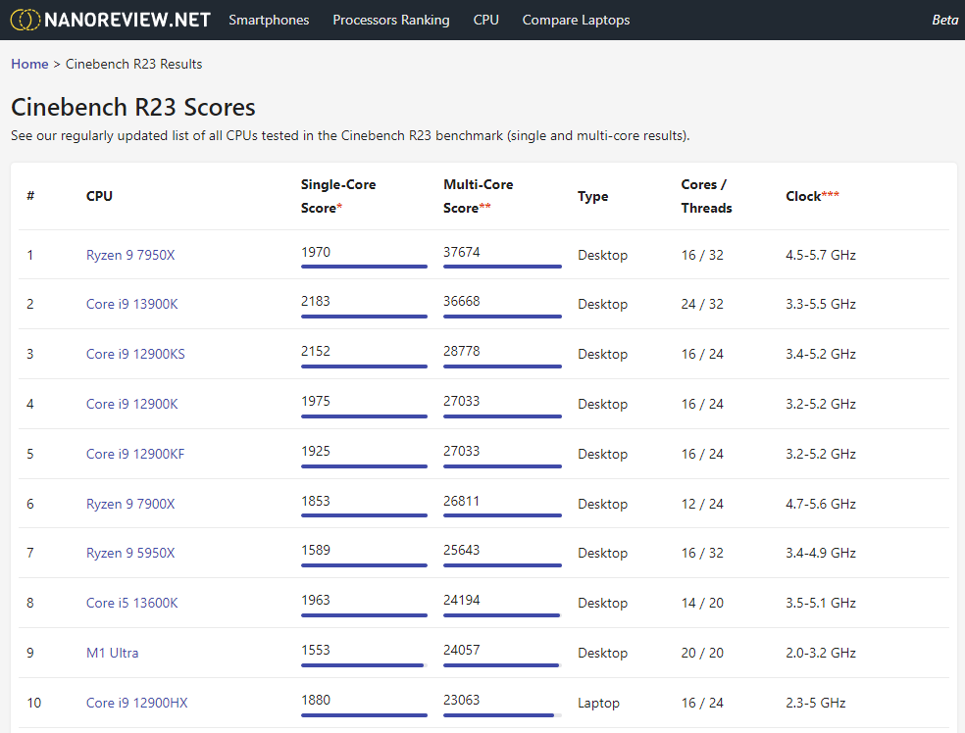The width and height of the screenshot is (965, 733).
Task: Open the Core i9 12900KF link
Action: coord(135,454)
